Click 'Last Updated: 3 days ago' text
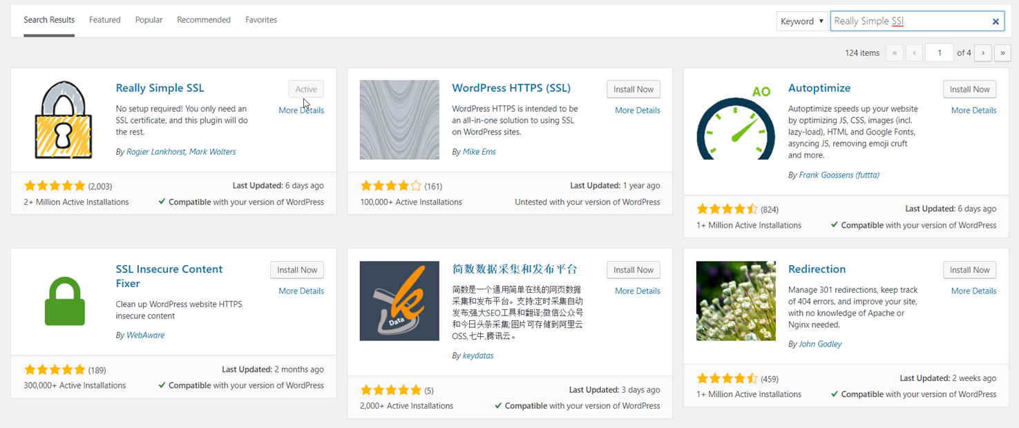 pyautogui.click(x=615, y=390)
